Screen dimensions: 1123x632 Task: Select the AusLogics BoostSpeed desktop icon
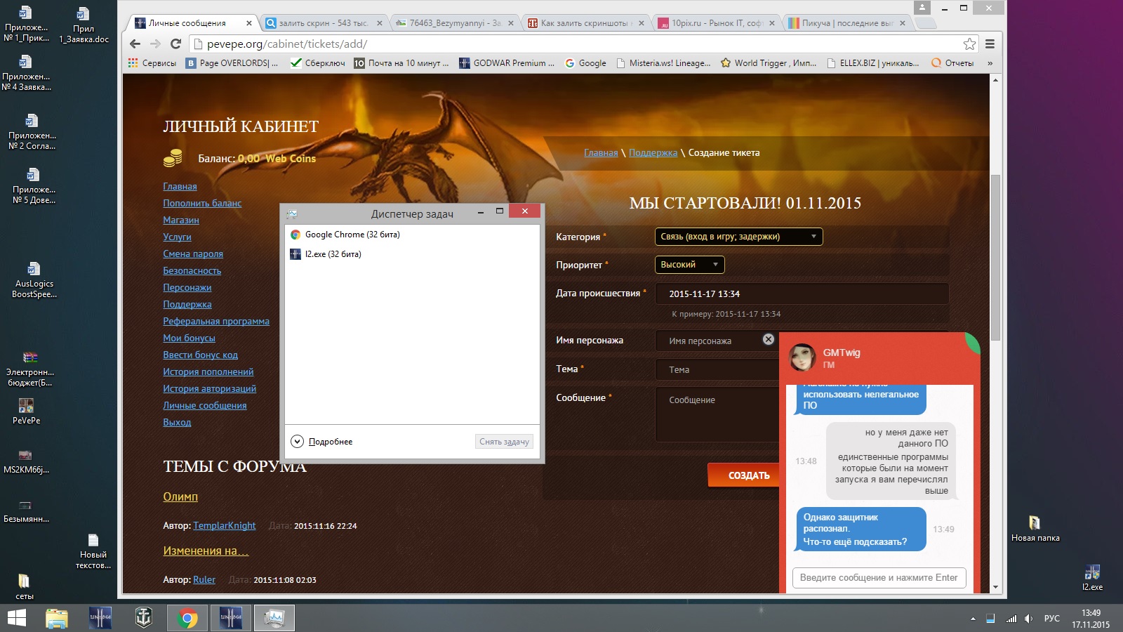(x=34, y=280)
